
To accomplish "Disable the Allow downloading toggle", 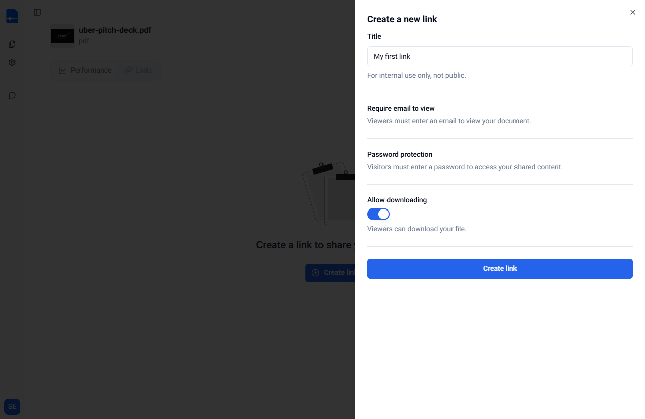I will [378, 214].
